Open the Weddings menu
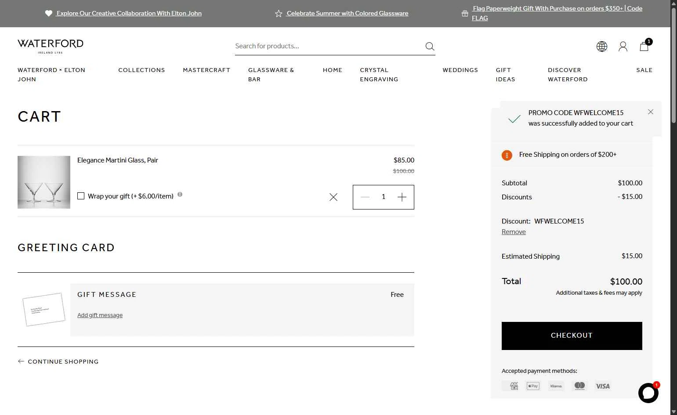677x415 pixels. [x=460, y=70]
